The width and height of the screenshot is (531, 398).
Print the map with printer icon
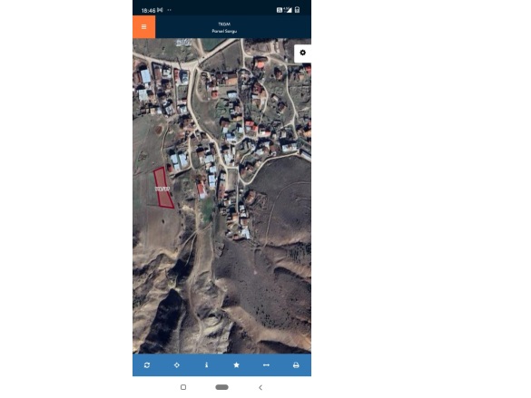point(296,365)
